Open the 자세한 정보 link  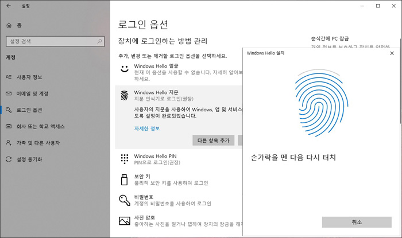[x=146, y=128]
